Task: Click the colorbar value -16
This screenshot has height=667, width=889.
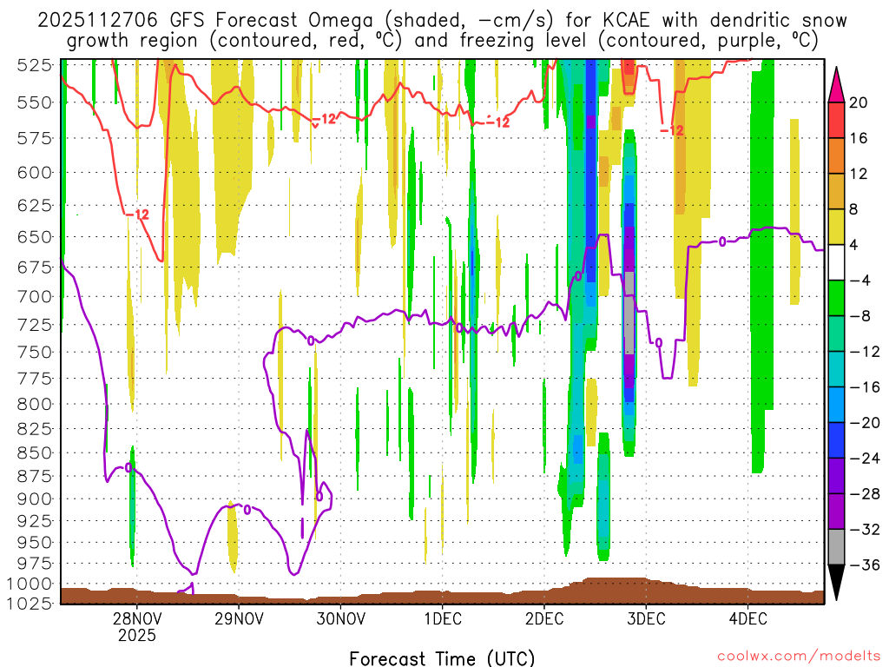Action: point(865,387)
